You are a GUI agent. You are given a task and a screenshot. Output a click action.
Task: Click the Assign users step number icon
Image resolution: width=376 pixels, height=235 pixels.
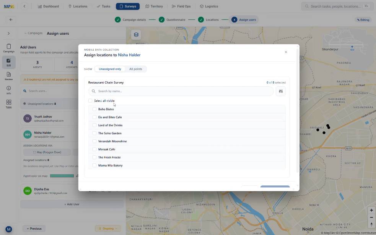coord(234,19)
